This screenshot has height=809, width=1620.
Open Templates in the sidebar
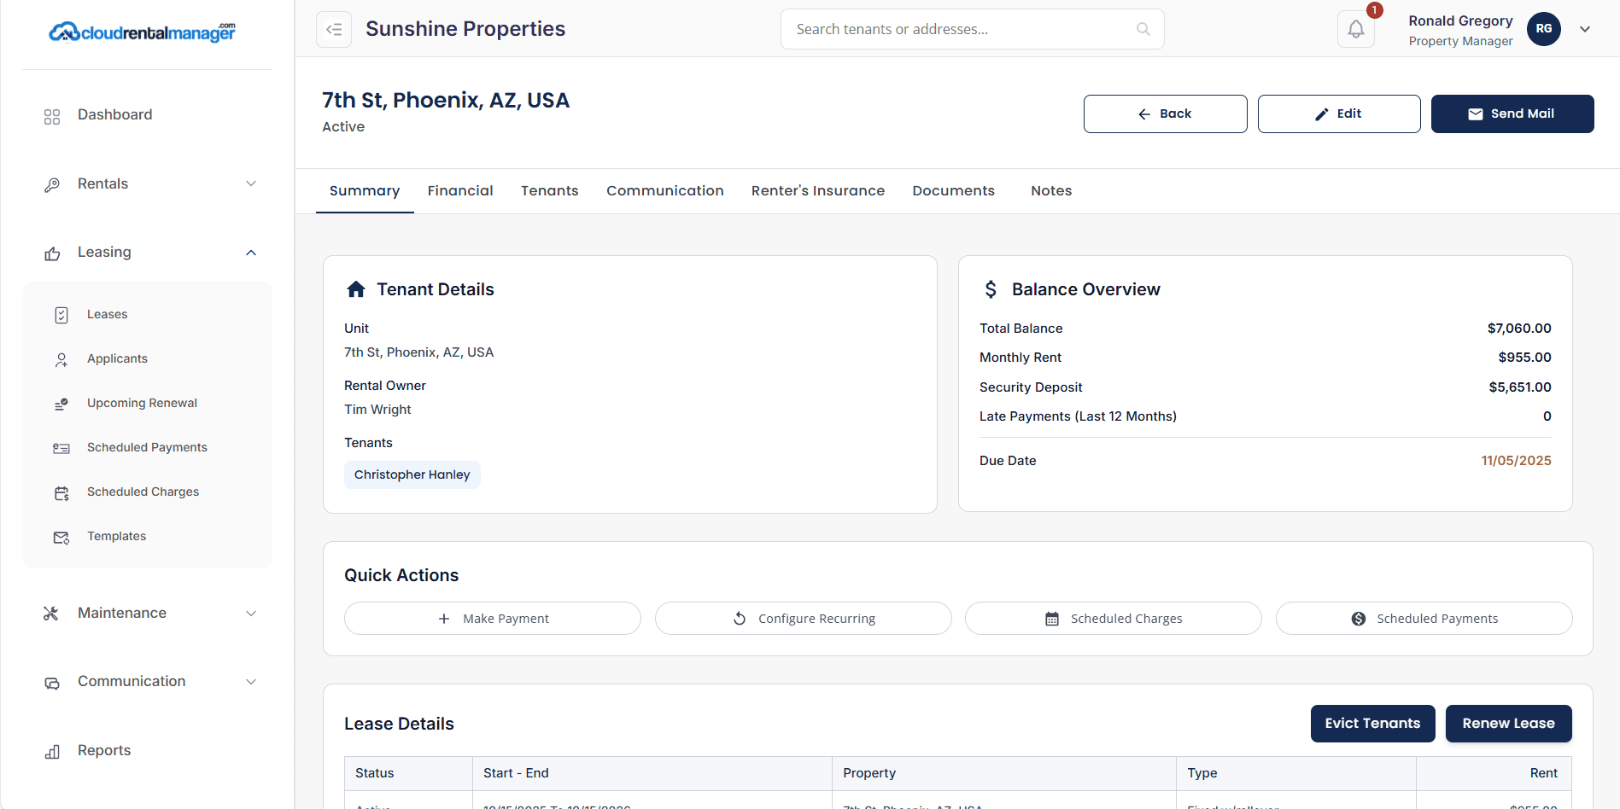(116, 536)
